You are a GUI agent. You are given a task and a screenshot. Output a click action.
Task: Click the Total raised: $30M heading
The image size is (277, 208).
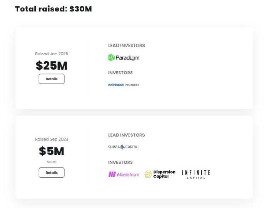coord(53,9)
